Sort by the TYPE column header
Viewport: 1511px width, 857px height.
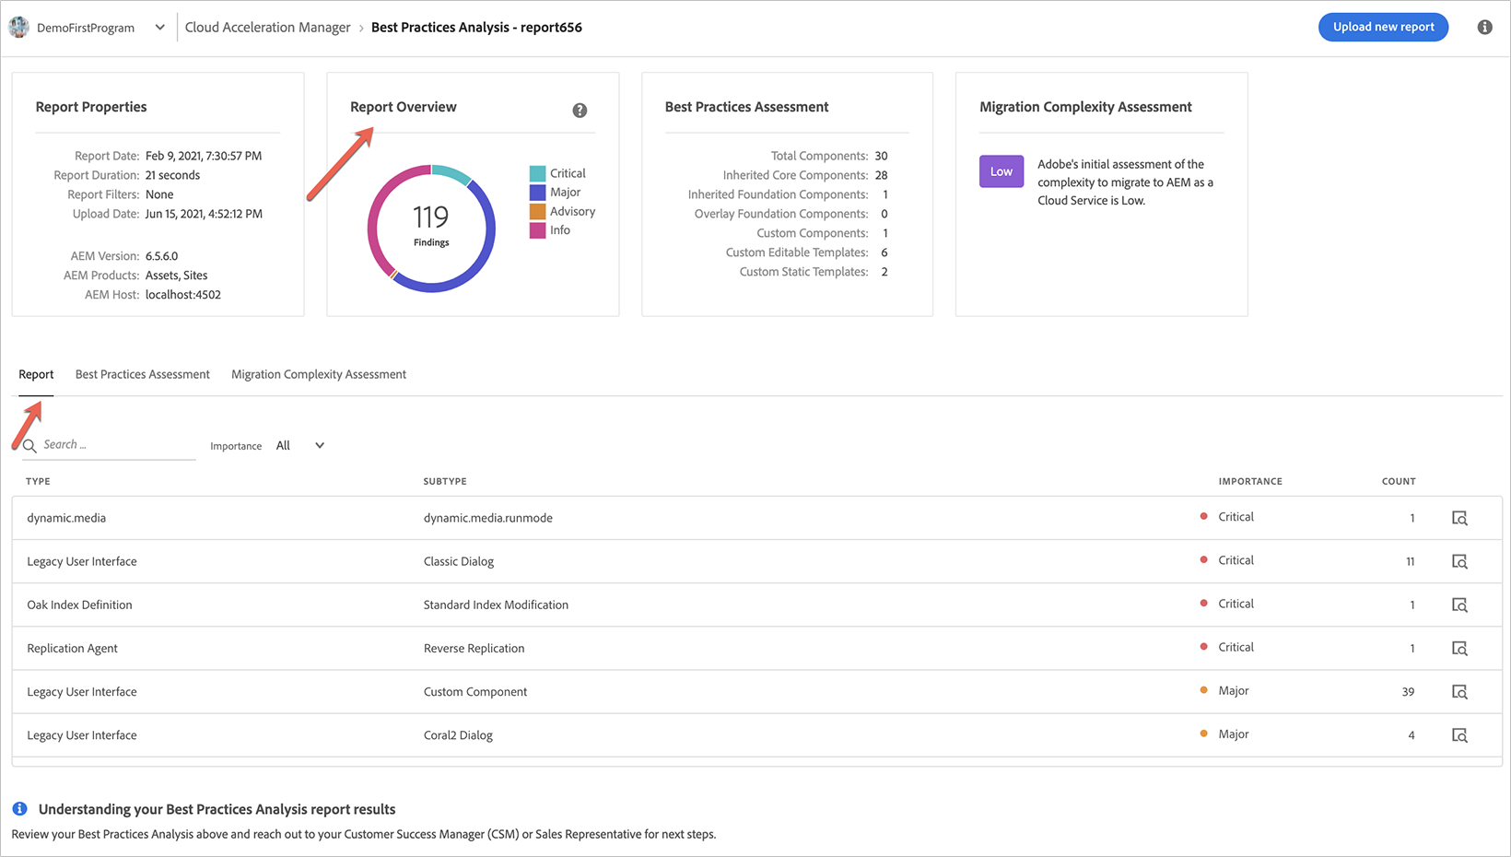tap(38, 481)
